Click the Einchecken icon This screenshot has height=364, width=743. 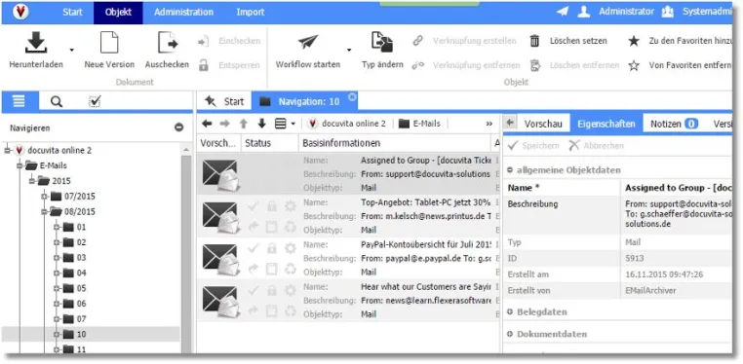203,42
